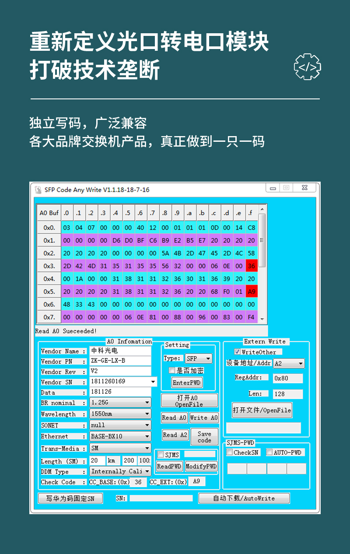Click the red 36 cell in row 0x3
The width and height of the screenshot is (350, 554).
252,266
